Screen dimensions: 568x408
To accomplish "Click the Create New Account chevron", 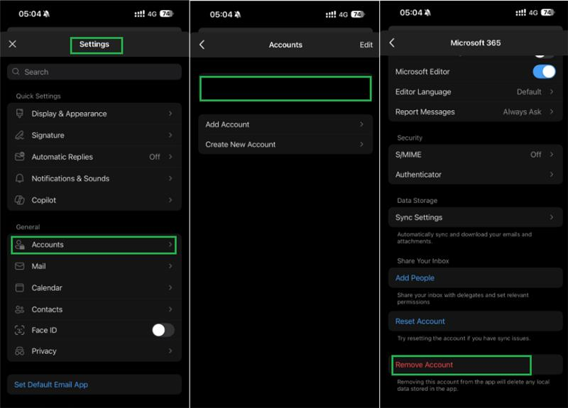I will pos(361,144).
